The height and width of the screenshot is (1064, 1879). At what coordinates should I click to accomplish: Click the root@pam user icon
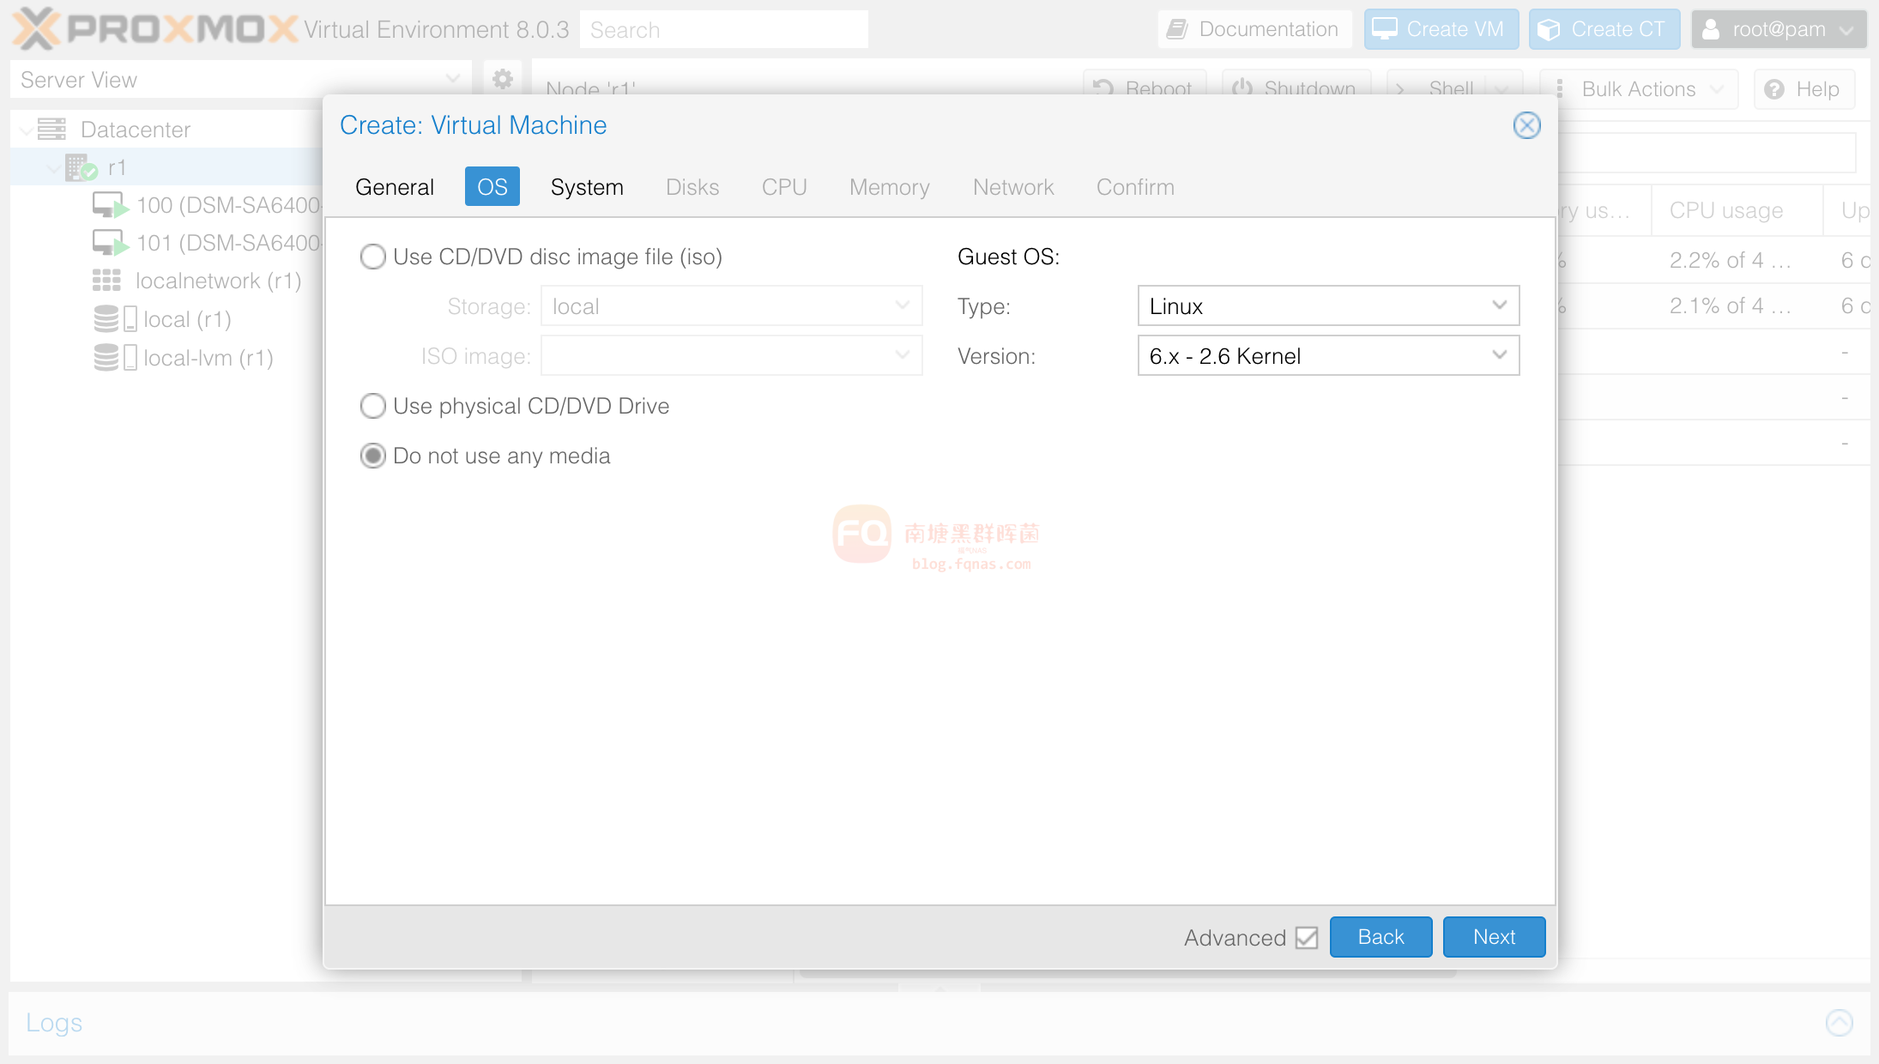(x=1711, y=29)
